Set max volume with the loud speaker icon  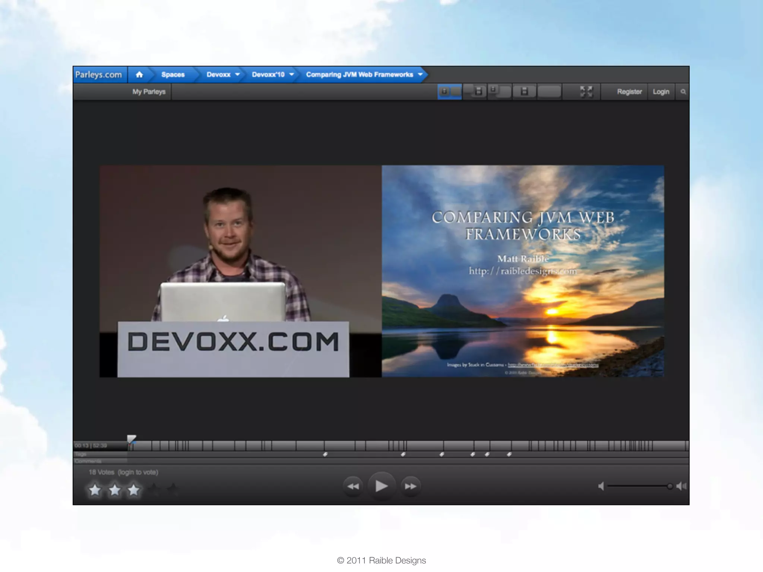(681, 486)
